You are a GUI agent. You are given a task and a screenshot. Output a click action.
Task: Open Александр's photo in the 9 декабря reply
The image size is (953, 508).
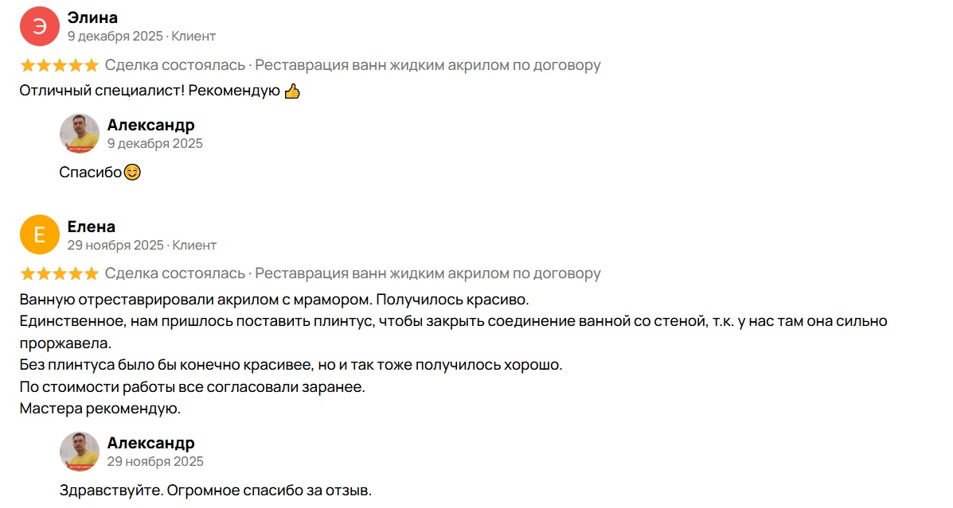pyautogui.click(x=80, y=134)
